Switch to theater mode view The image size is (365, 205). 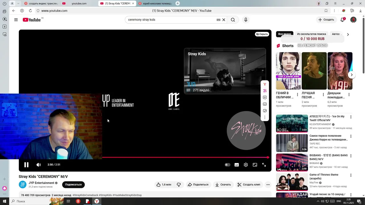click(x=255, y=165)
